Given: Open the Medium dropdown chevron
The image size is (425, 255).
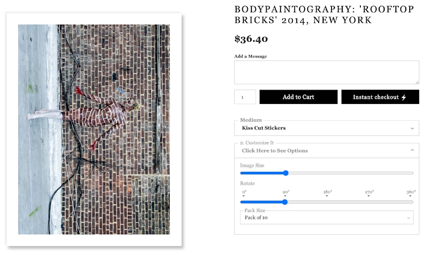Looking at the screenshot, I should tap(412, 128).
